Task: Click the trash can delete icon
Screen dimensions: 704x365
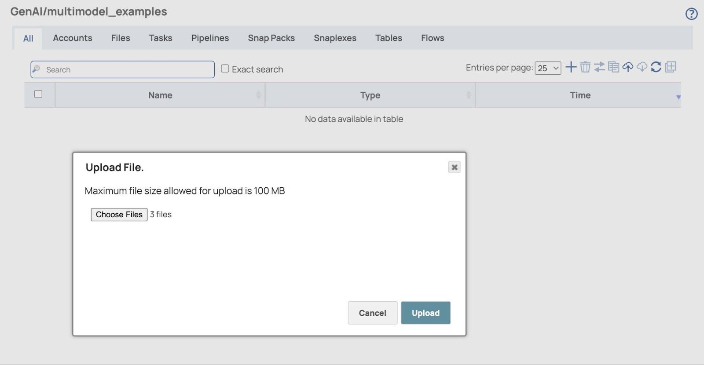Action: tap(585, 67)
